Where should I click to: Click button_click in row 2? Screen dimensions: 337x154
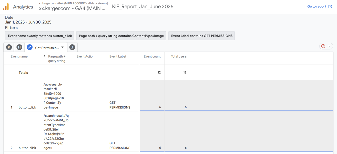(27, 148)
